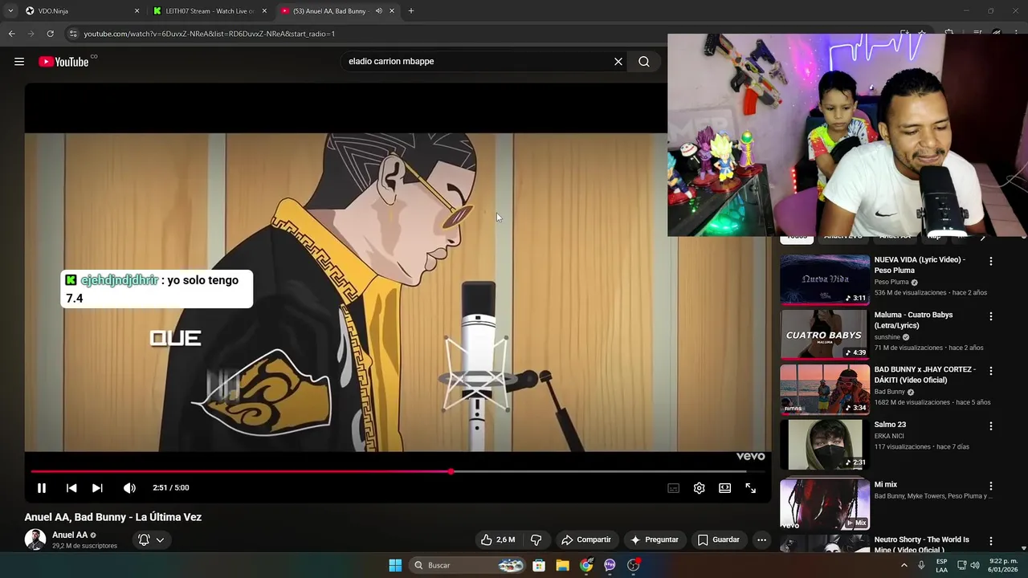Open more actions menu below video

tap(762, 540)
